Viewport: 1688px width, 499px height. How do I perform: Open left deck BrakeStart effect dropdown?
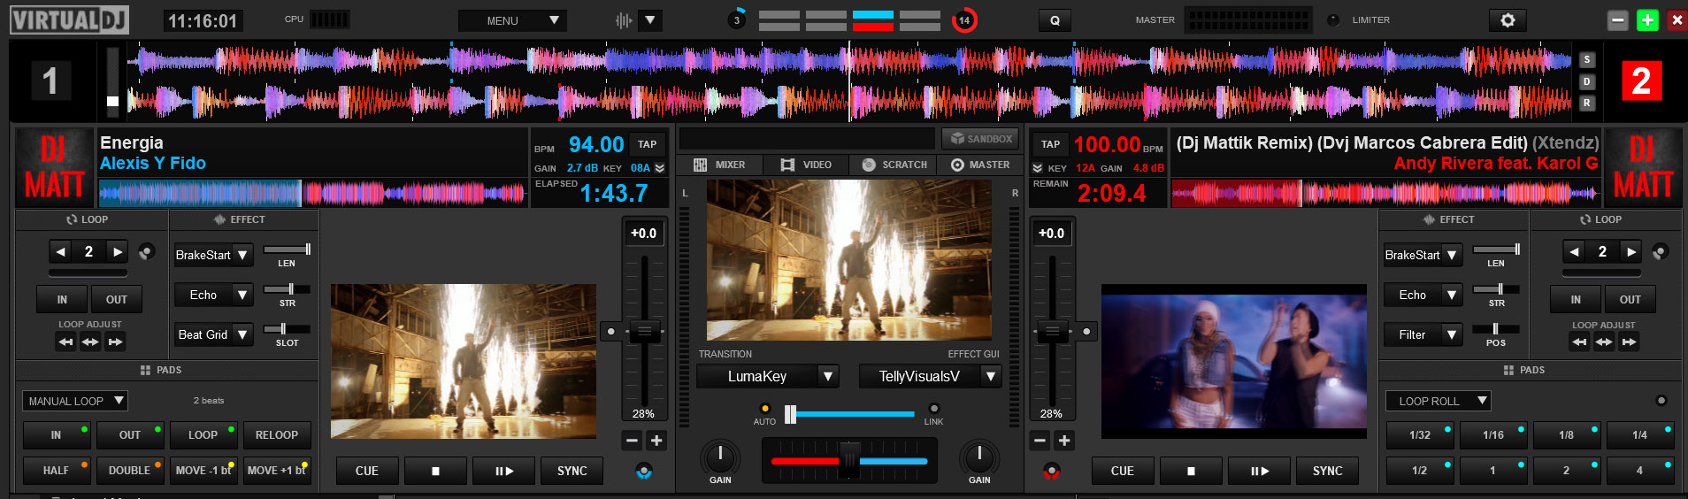(x=214, y=255)
